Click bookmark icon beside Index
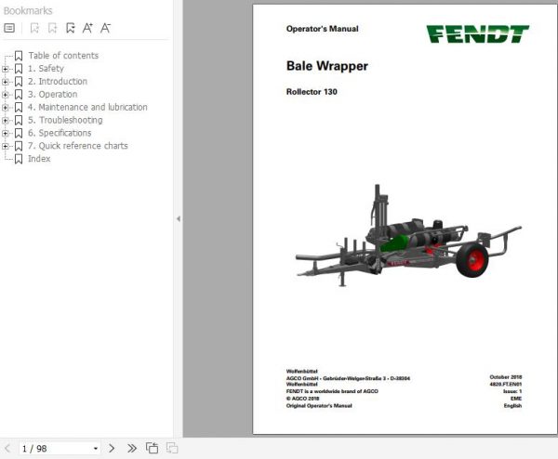Screen dimensions: 558x459 [x=19, y=159]
